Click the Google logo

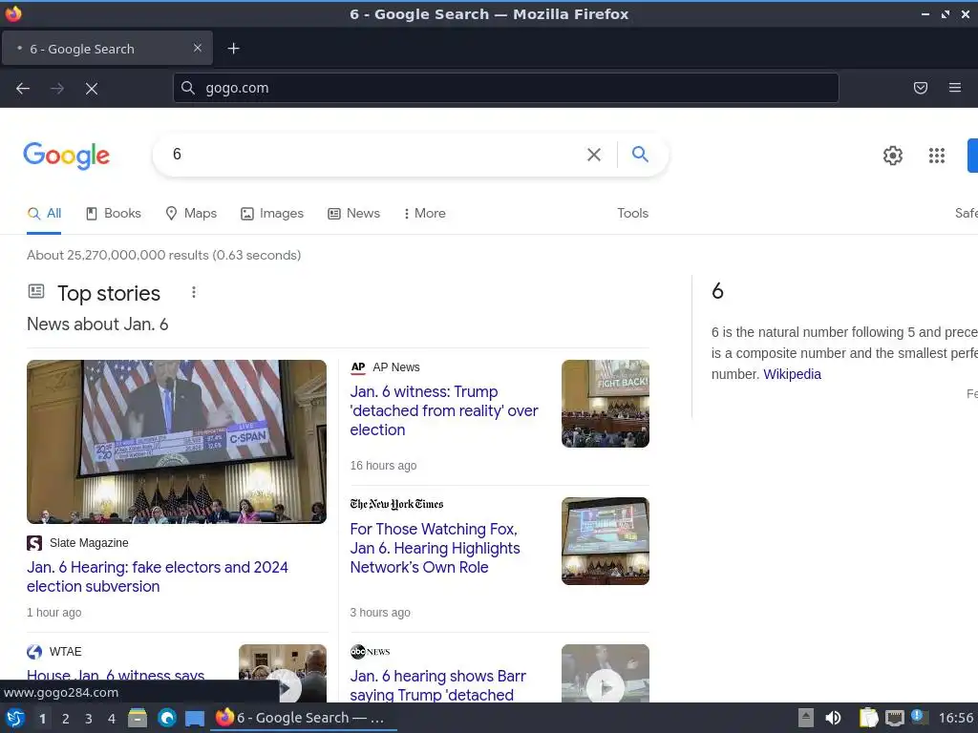pos(66,156)
